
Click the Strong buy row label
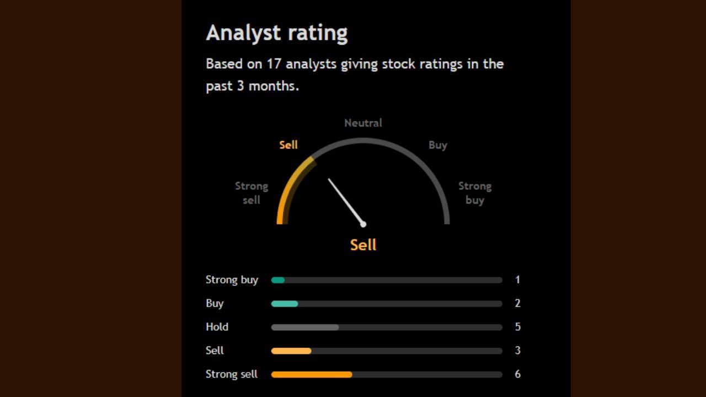pos(232,280)
